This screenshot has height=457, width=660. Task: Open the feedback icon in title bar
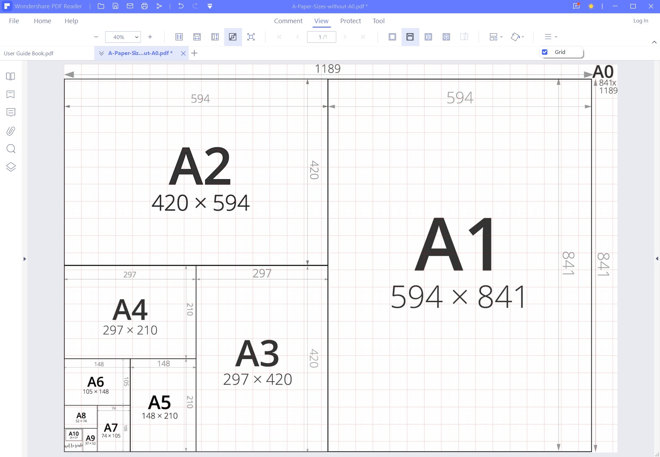pyautogui.click(x=576, y=6)
